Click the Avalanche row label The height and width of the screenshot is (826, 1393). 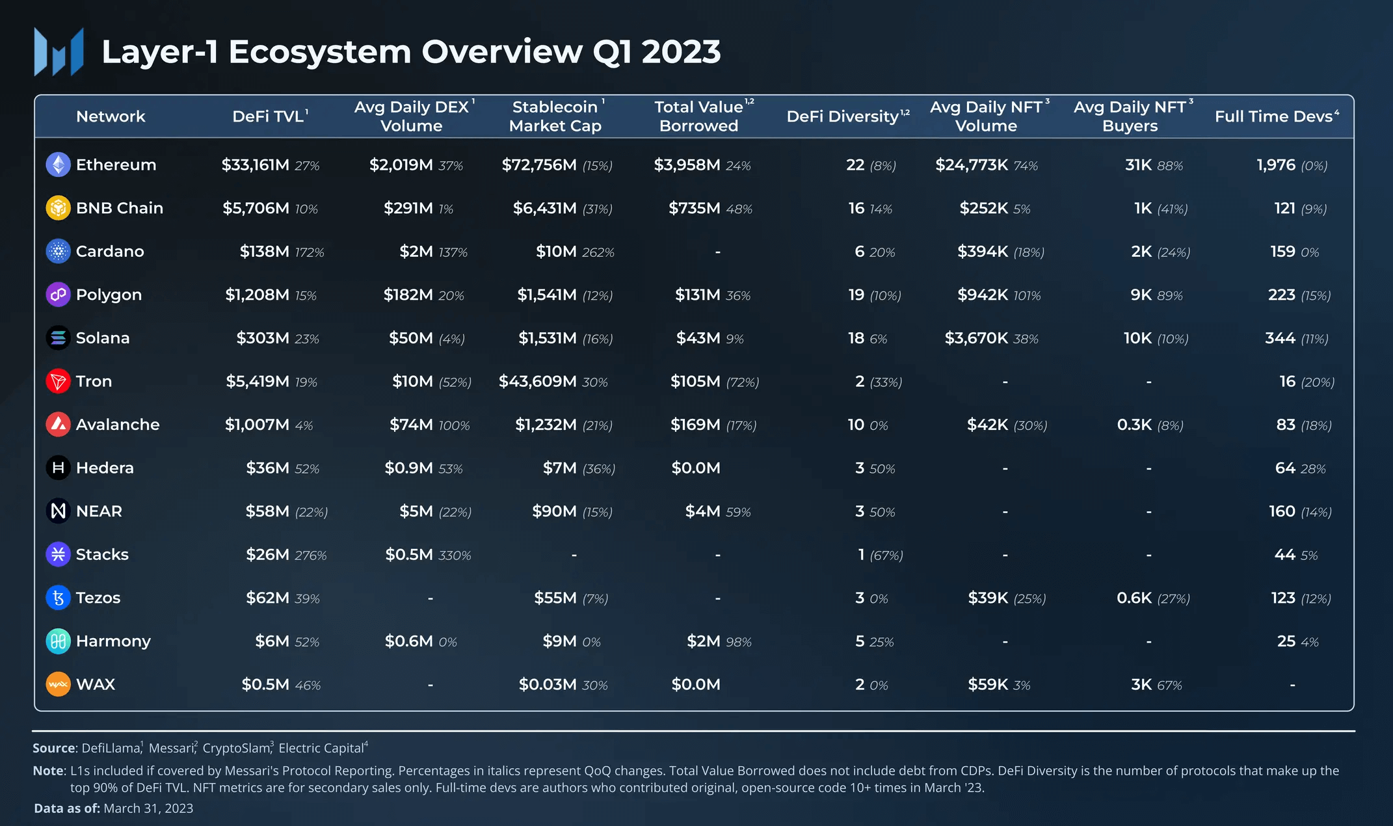(x=118, y=424)
